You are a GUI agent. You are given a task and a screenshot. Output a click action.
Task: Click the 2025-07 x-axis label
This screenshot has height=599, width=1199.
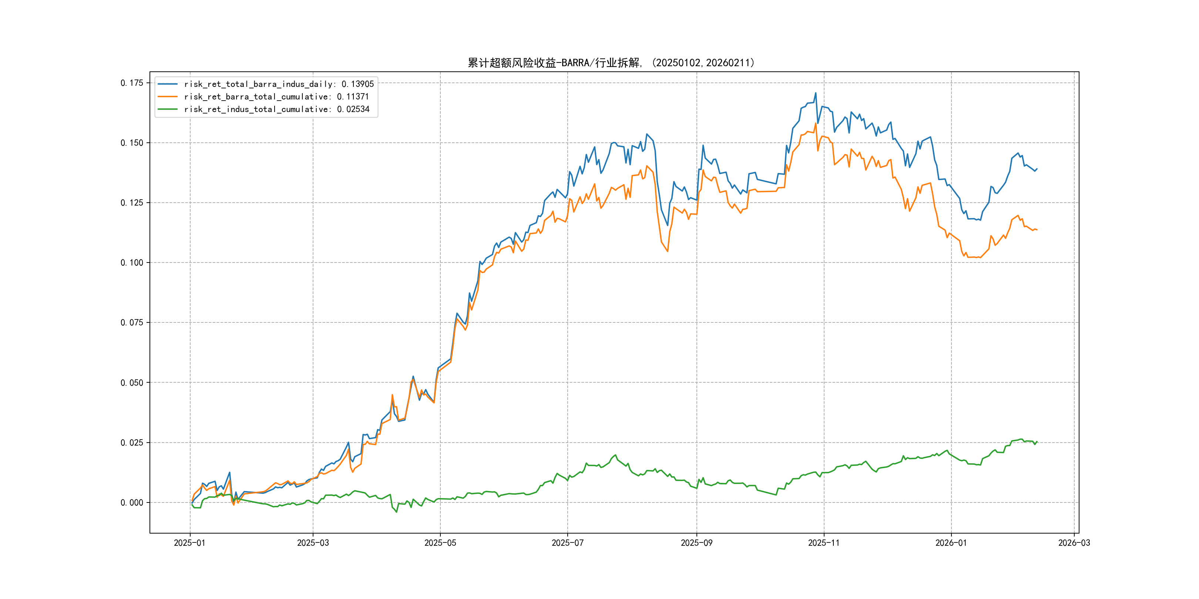(567, 543)
